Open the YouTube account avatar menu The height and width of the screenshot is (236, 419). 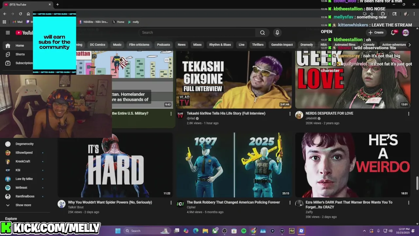point(406,32)
